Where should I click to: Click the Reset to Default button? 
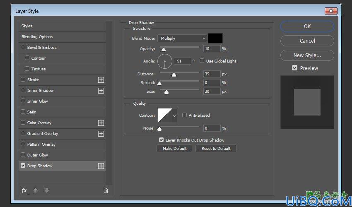click(x=216, y=148)
